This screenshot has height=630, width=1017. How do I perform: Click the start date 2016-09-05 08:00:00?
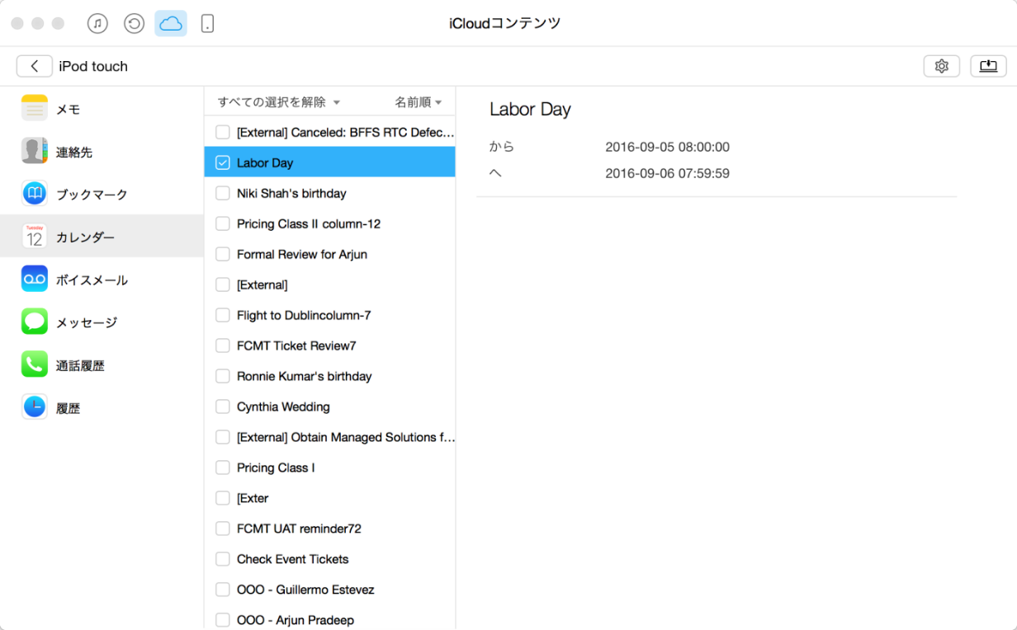coord(667,148)
